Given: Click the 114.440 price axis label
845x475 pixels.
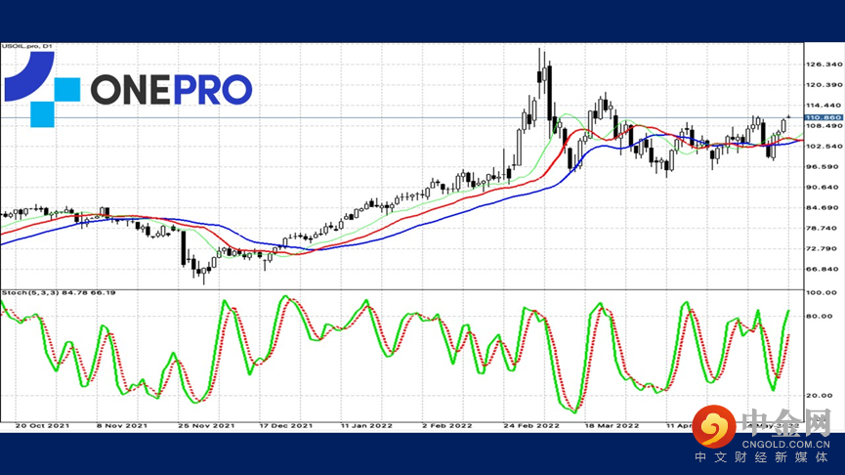Looking at the screenshot, I should (x=823, y=106).
